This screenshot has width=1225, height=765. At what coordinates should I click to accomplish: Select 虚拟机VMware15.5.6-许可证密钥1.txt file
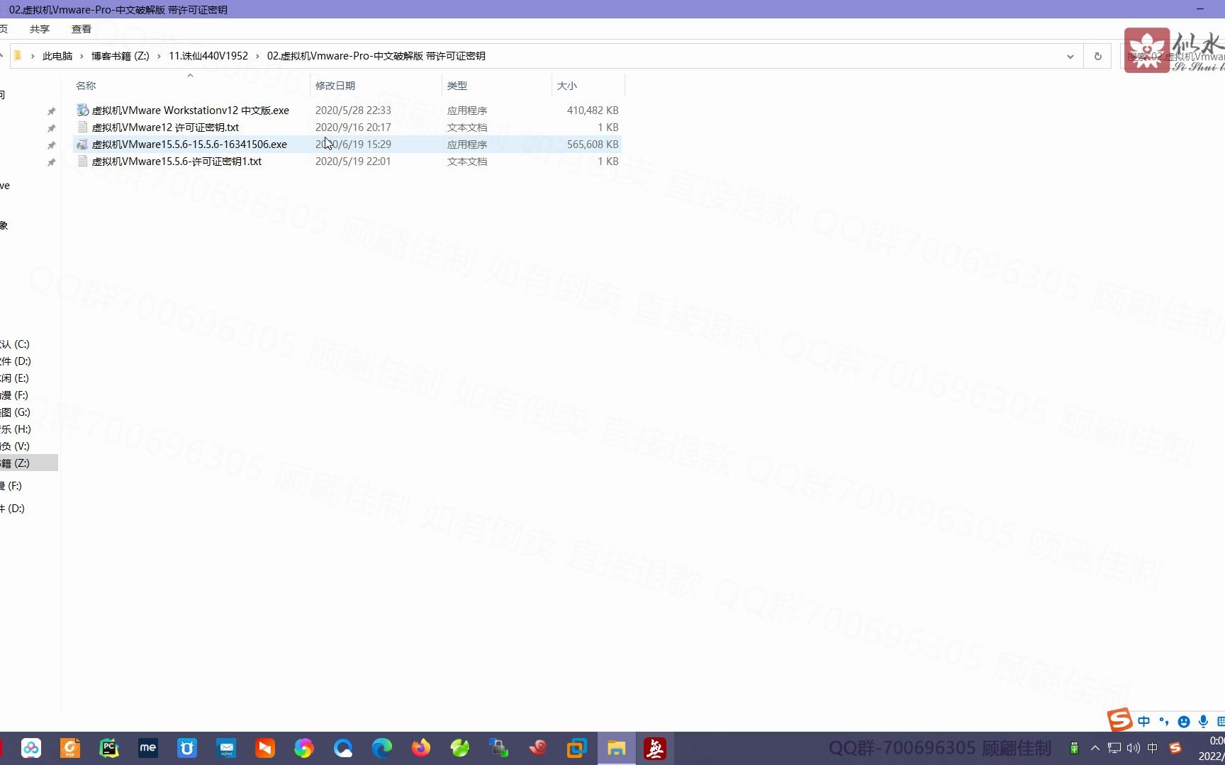pos(177,161)
